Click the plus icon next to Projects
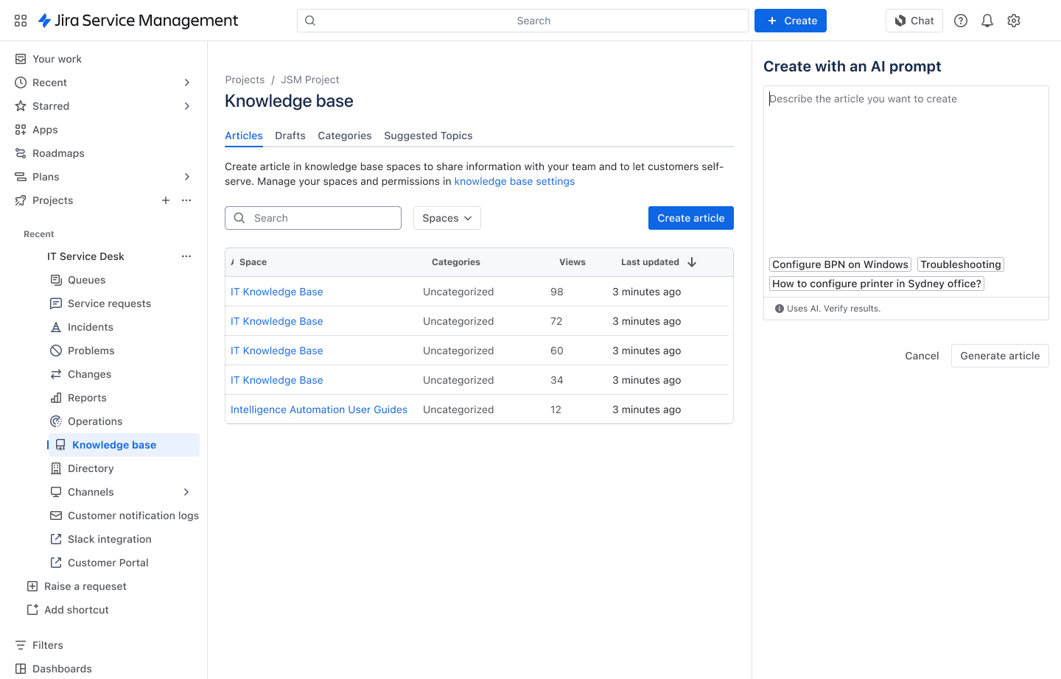This screenshot has width=1061, height=679. (166, 200)
